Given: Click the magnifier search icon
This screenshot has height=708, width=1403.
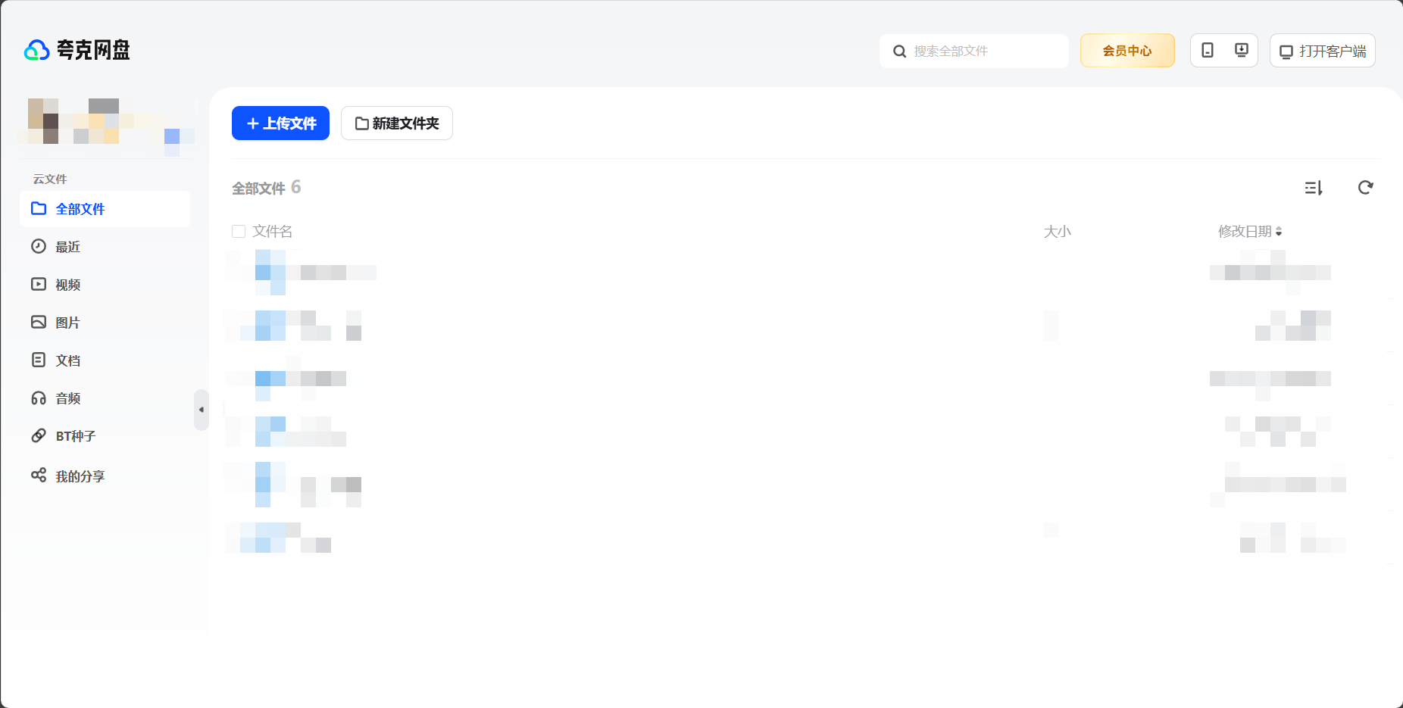Looking at the screenshot, I should point(899,51).
